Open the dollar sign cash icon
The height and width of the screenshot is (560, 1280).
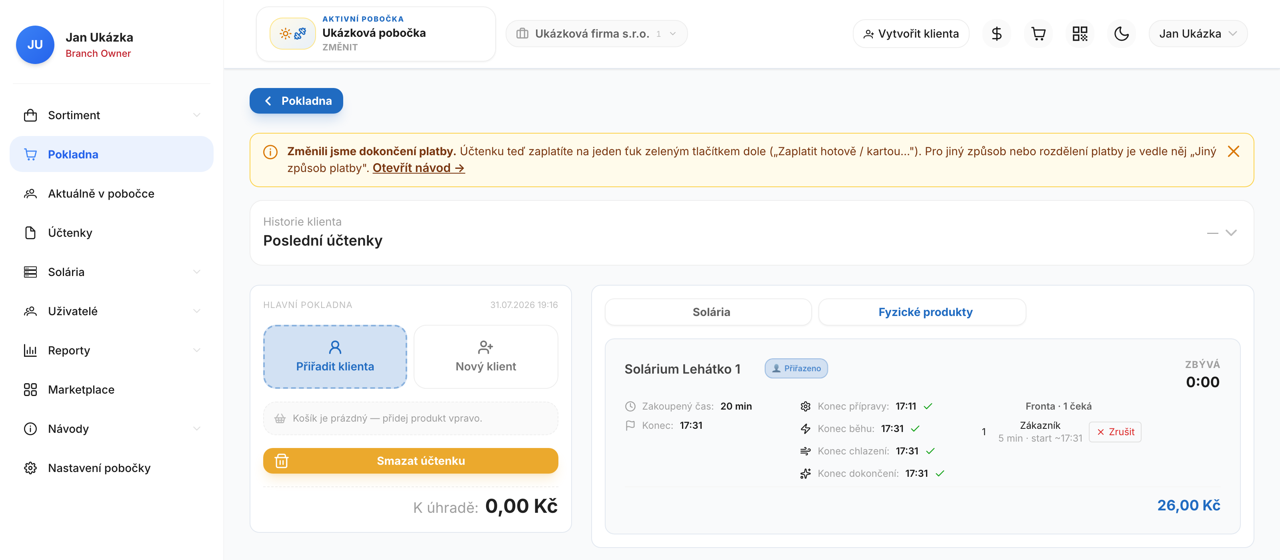(x=996, y=34)
